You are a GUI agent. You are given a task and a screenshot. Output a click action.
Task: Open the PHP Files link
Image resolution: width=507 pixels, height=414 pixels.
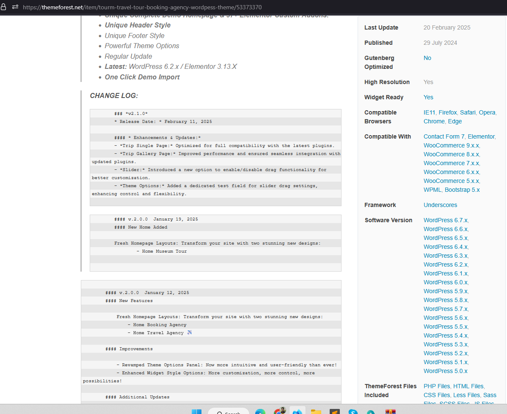point(436,386)
